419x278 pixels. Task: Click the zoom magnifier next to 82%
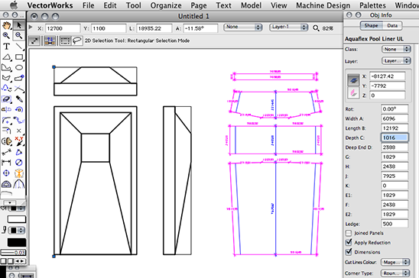pos(316,28)
